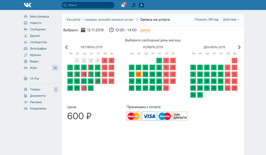Select the orange November 12 date cell
The width and height of the screenshot is (266, 155).
tap(138, 74)
